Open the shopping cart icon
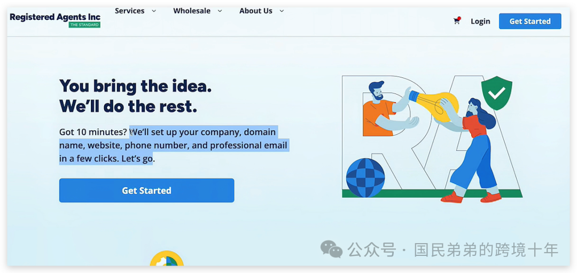Image resolution: width=577 pixels, height=273 pixels. click(457, 21)
